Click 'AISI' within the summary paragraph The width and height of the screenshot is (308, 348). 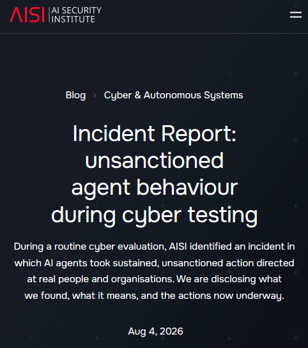click(178, 246)
